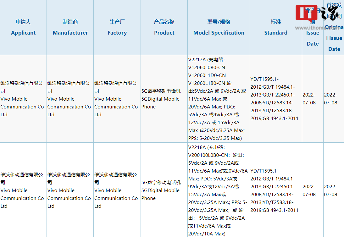344x237 pixels.
Task: Click the Original Issue Date column header
Action: 334,27
